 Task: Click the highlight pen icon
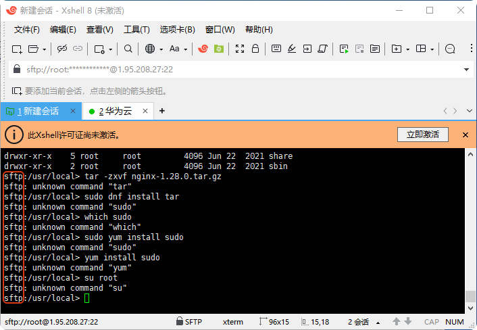pyautogui.click(x=292, y=49)
